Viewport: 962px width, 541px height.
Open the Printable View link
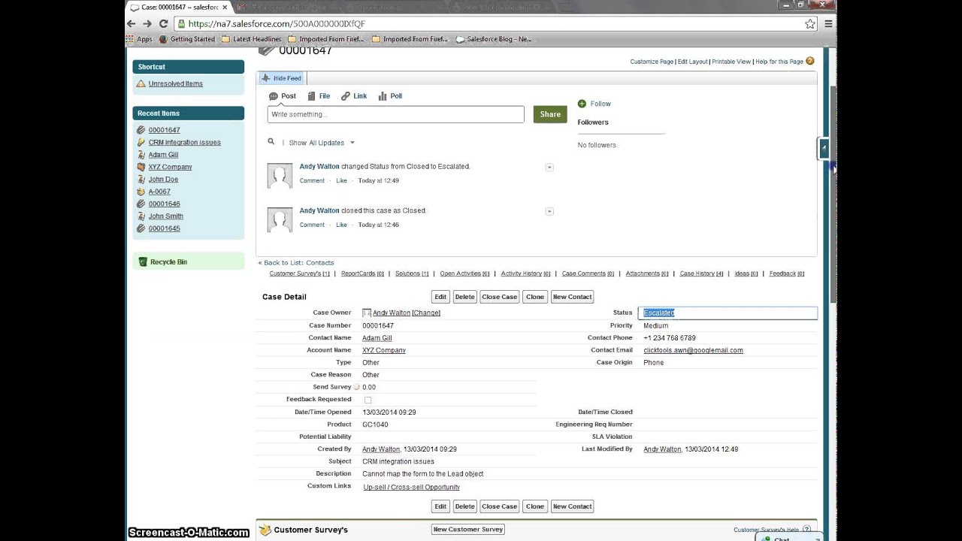[x=731, y=62]
